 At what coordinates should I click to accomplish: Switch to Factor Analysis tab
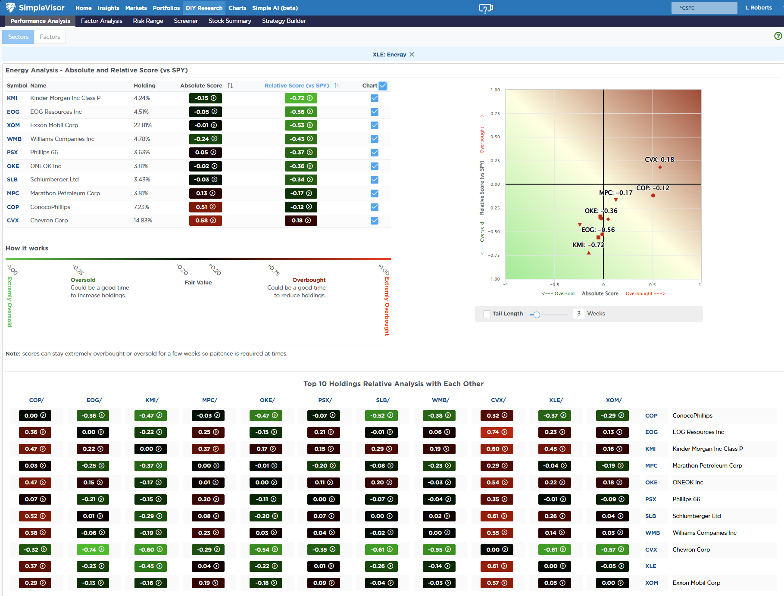[x=102, y=21]
